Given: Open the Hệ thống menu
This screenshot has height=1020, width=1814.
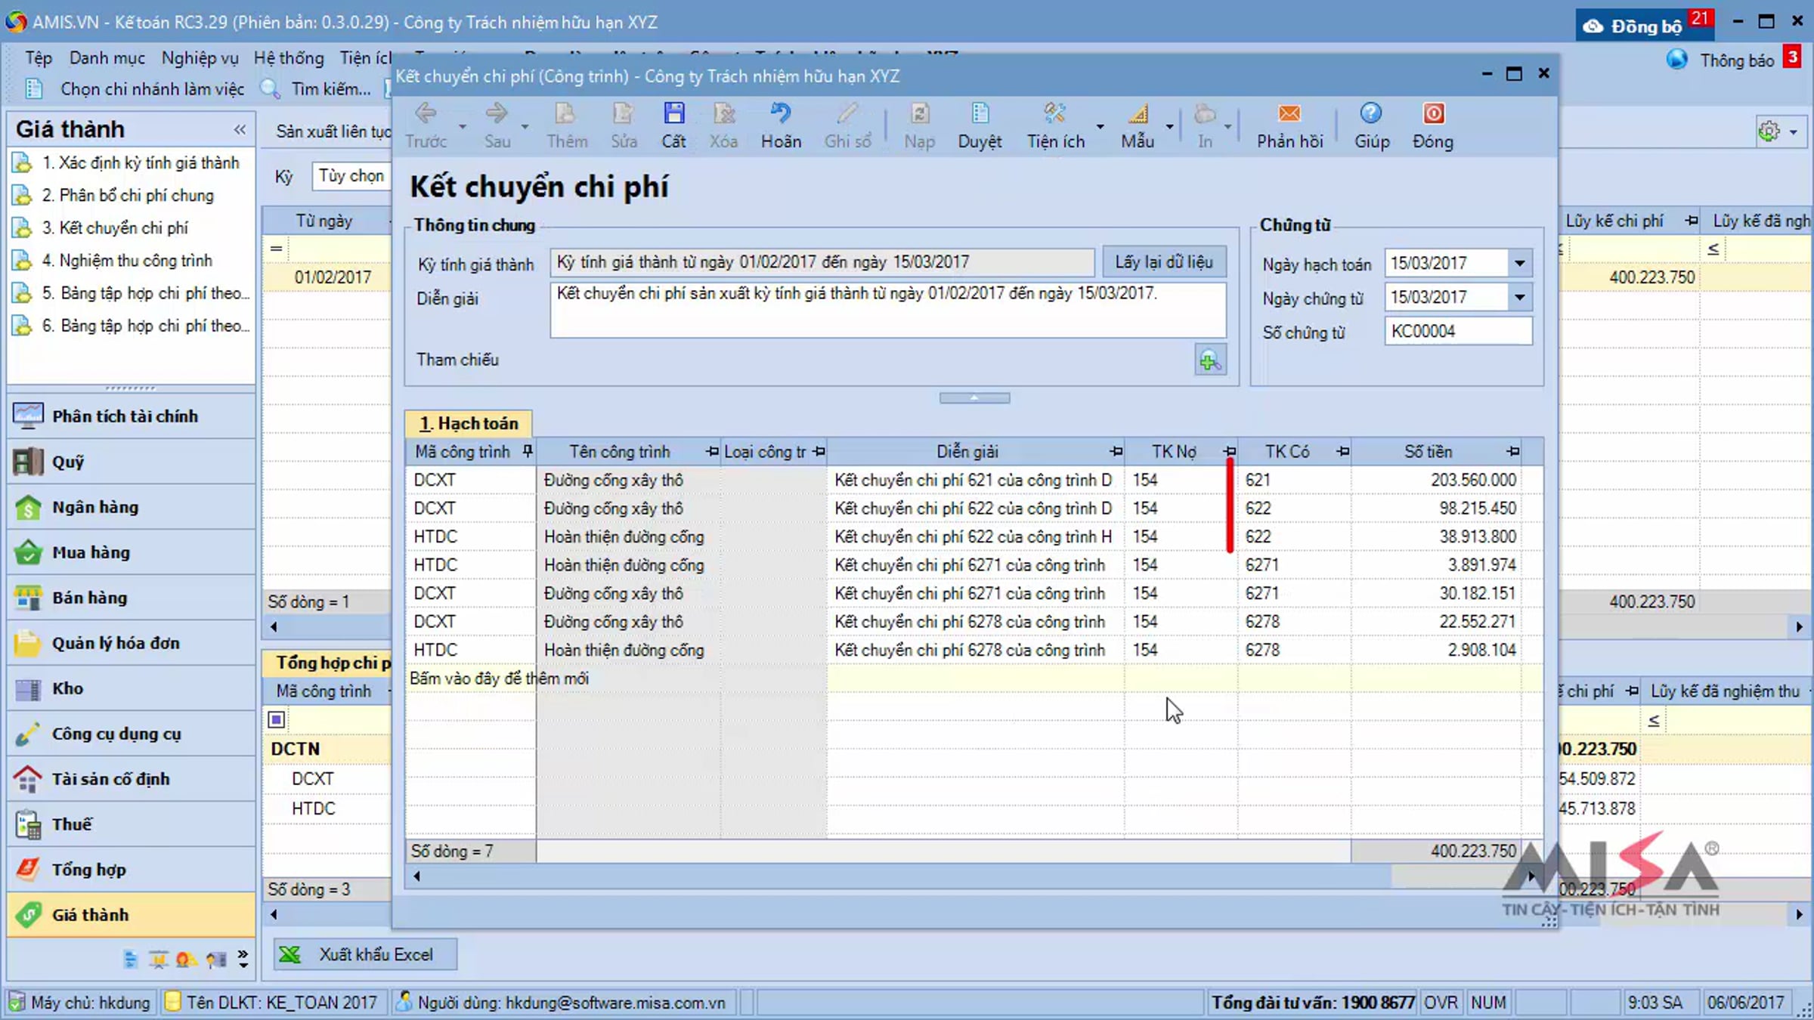Looking at the screenshot, I should (288, 58).
